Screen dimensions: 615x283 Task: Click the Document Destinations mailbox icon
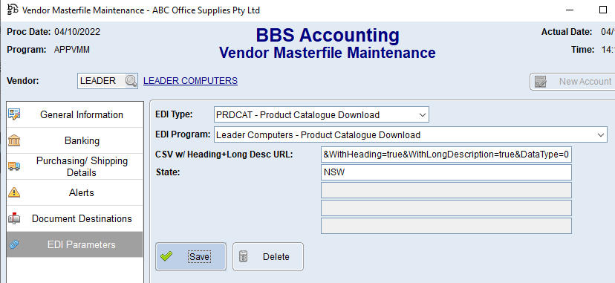14,218
